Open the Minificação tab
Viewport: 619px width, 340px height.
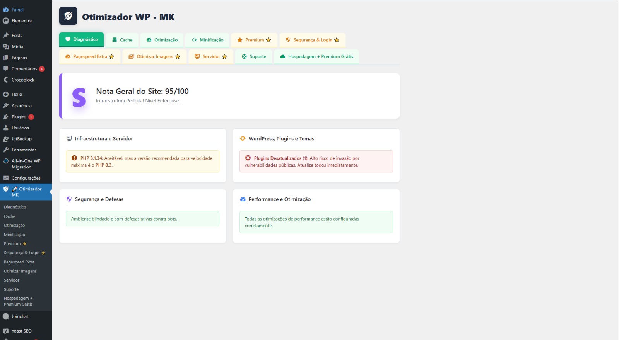point(208,40)
